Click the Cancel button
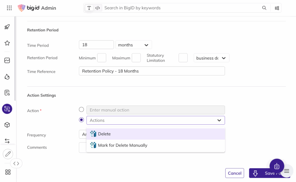This screenshot has height=182, width=296. tap(234, 173)
